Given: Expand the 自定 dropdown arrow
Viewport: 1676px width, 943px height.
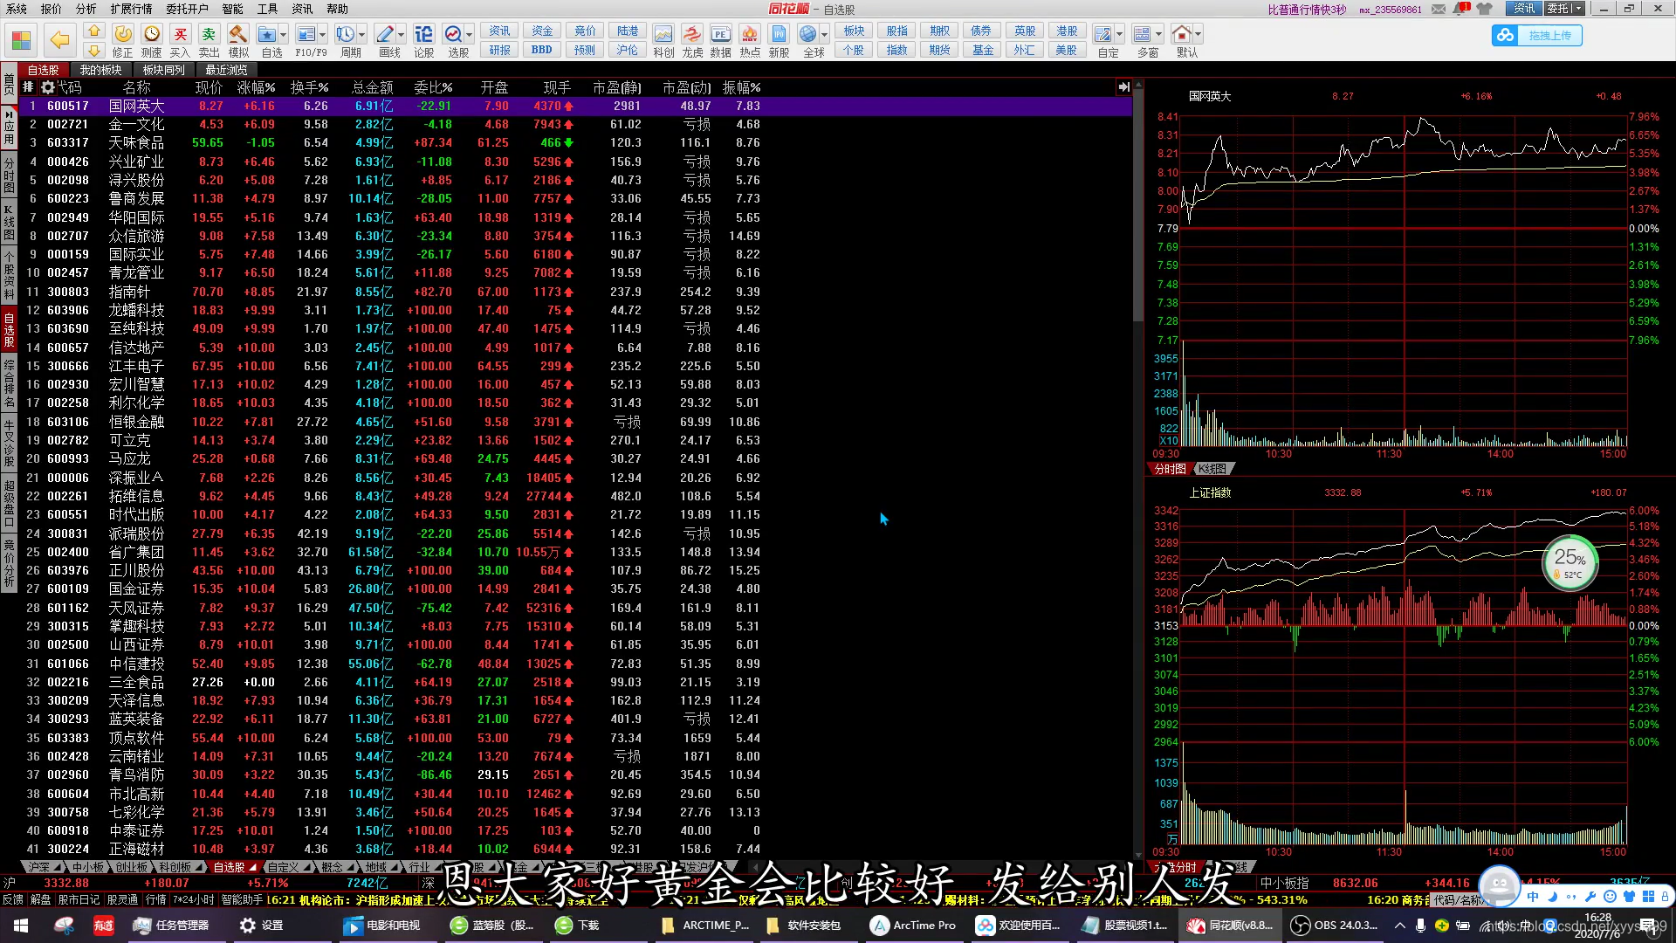Looking at the screenshot, I should [x=1120, y=35].
